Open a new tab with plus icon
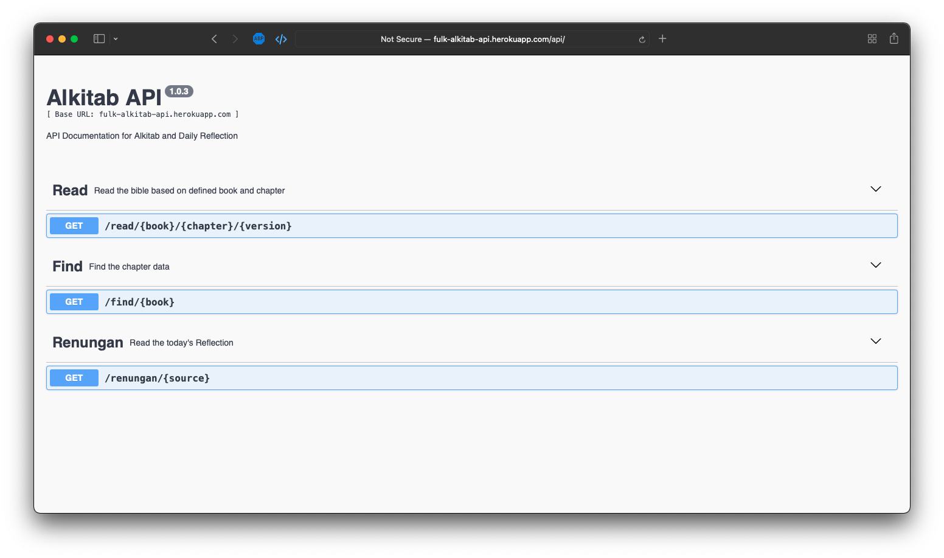 coord(662,39)
